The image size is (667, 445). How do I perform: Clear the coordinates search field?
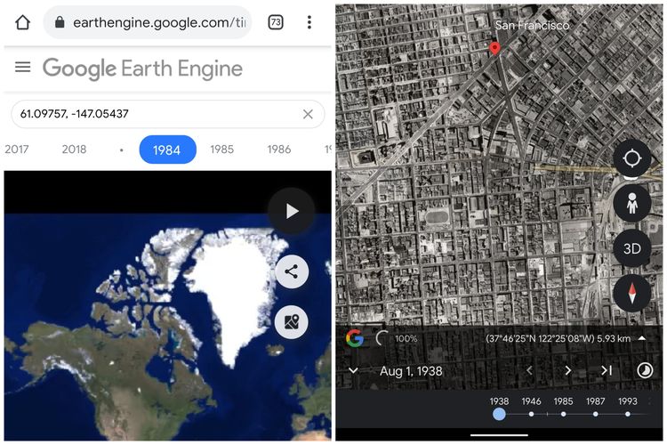(308, 114)
